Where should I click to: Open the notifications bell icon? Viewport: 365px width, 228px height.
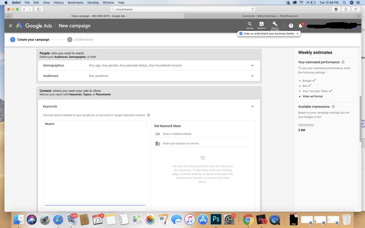300,26
